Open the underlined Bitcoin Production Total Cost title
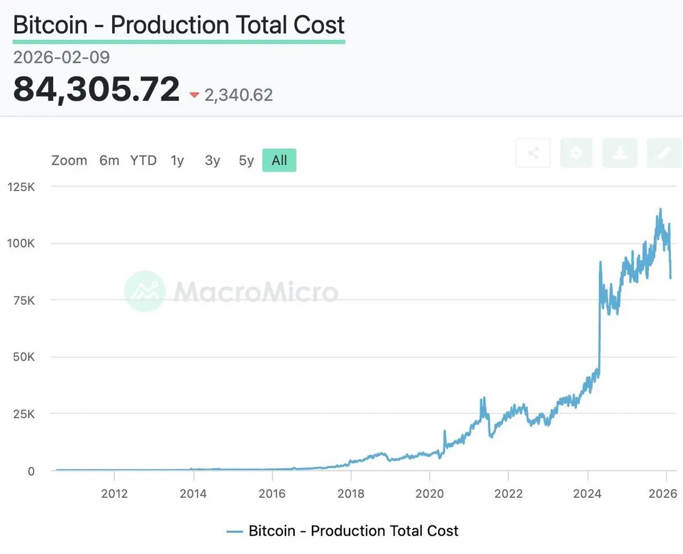Image resolution: width=683 pixels, height=554 pixels. click(179, 26)
